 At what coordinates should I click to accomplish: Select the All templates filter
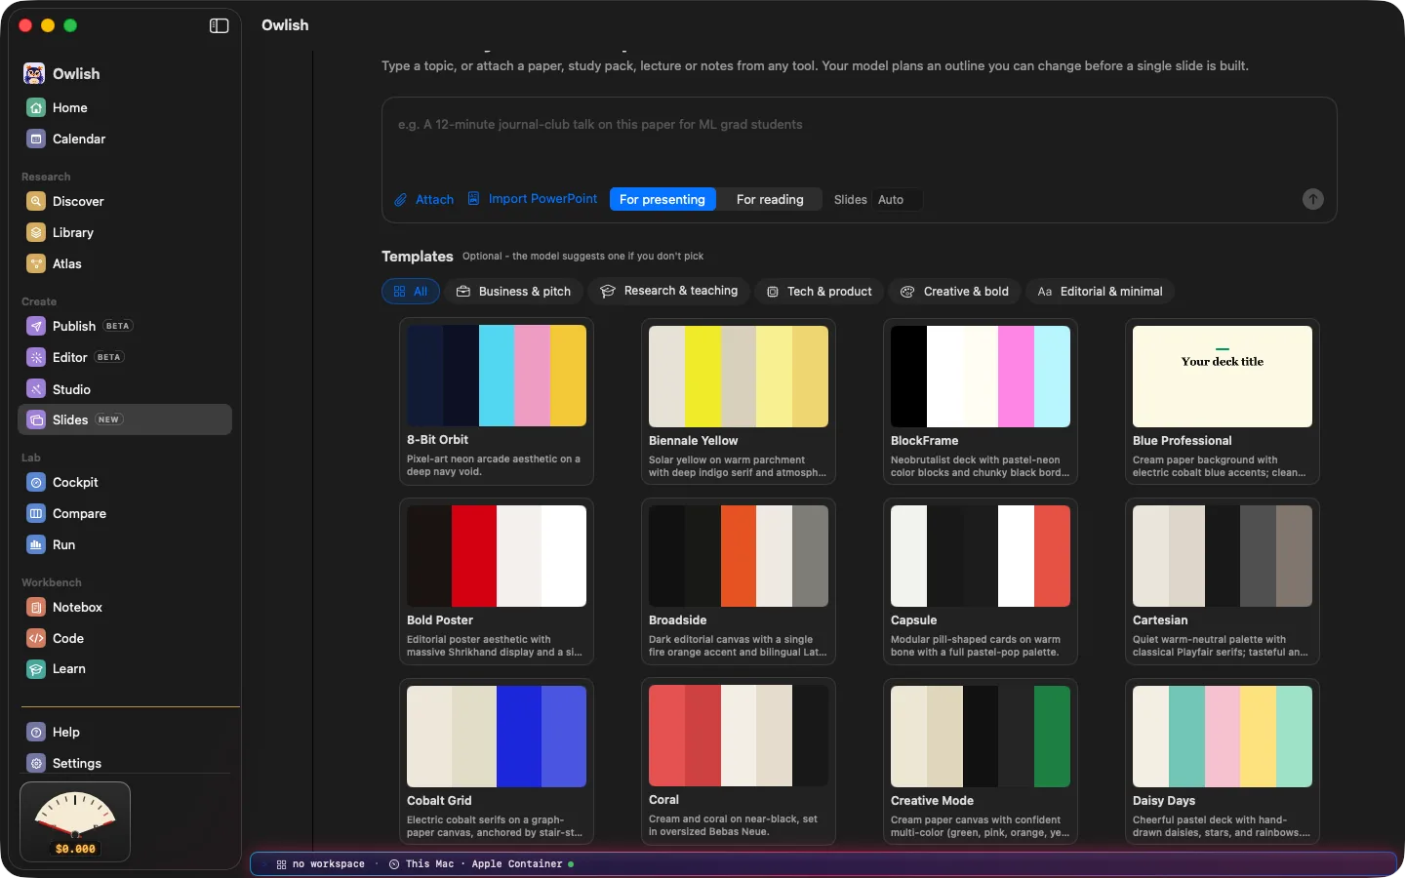tap(411, 291)
